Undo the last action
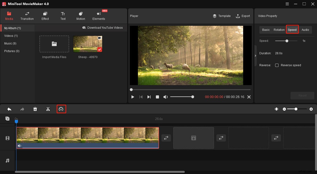The width and height of the screenshot is (317, 174). pos(9,109)
